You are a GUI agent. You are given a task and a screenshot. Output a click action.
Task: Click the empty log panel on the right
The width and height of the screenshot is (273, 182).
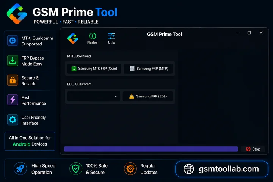[x=222, y=97]
